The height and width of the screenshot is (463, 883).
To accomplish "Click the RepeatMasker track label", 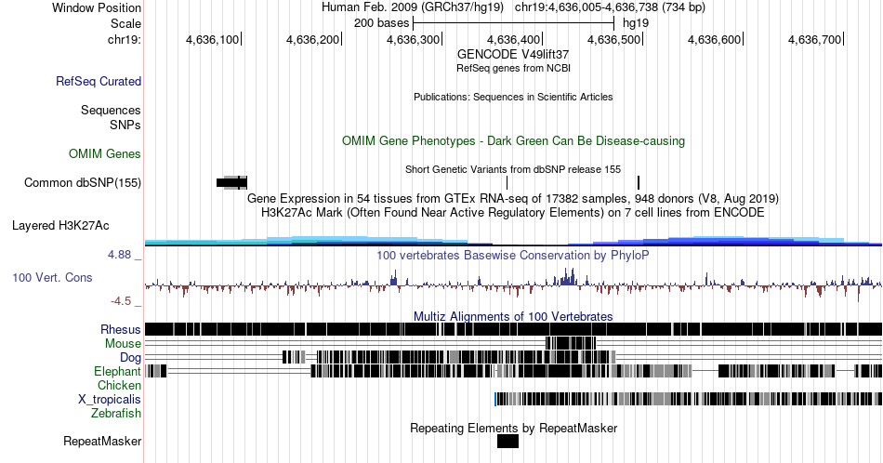I will point(102,441).
